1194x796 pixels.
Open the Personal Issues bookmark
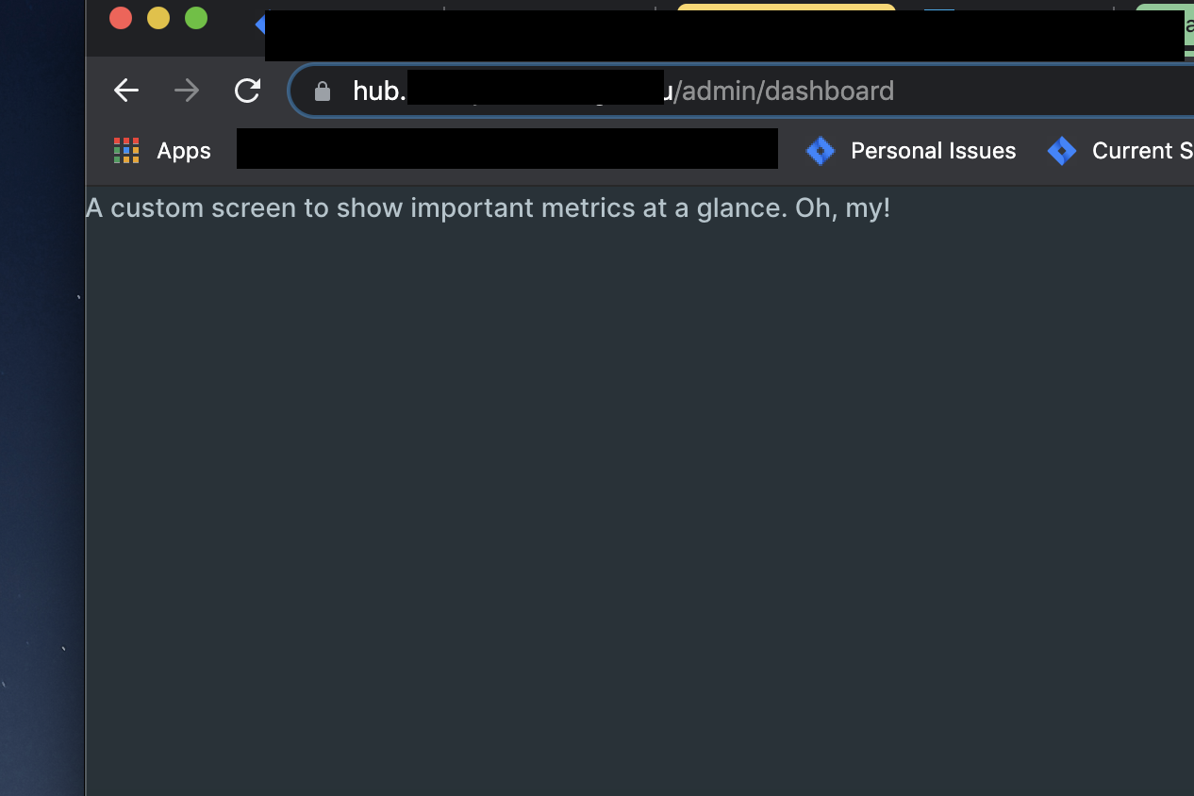click(x=933, y=150)
